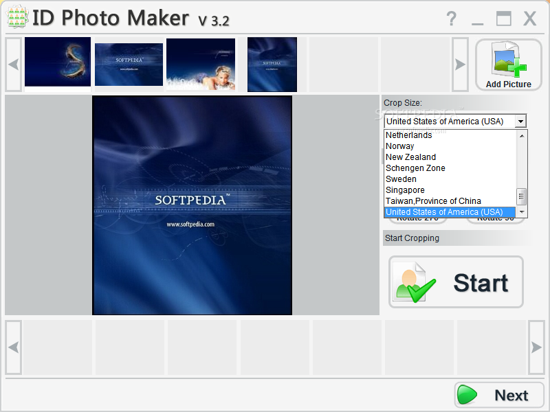550x412 pixels.
Task: Click the list scrollbar up arrow
Action: [522, 136]
